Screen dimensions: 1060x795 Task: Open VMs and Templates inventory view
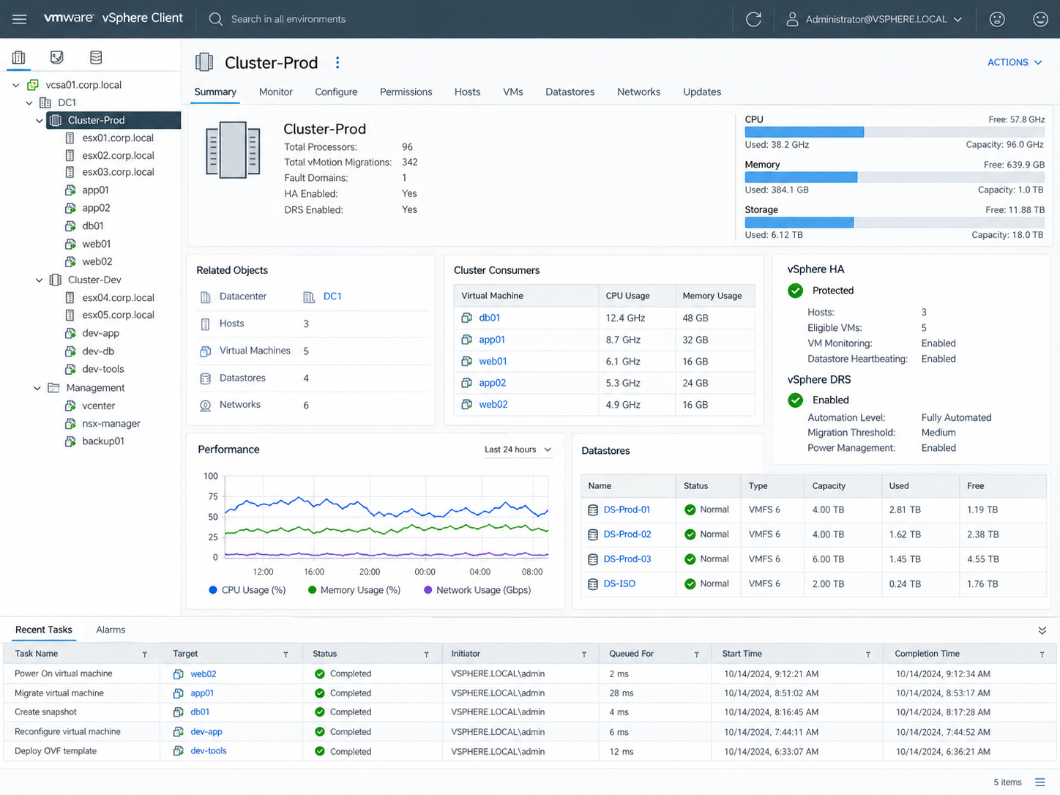point(56,57)
